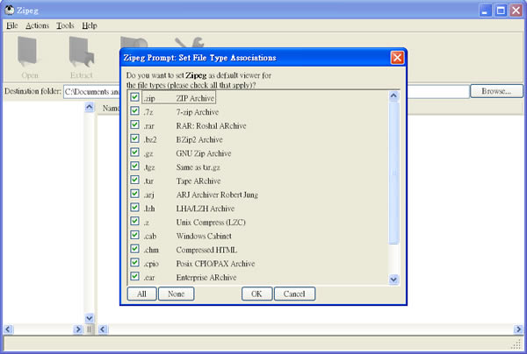Click the All button in dialog
The width and height of the screenshot is (527, 354).
141,294
